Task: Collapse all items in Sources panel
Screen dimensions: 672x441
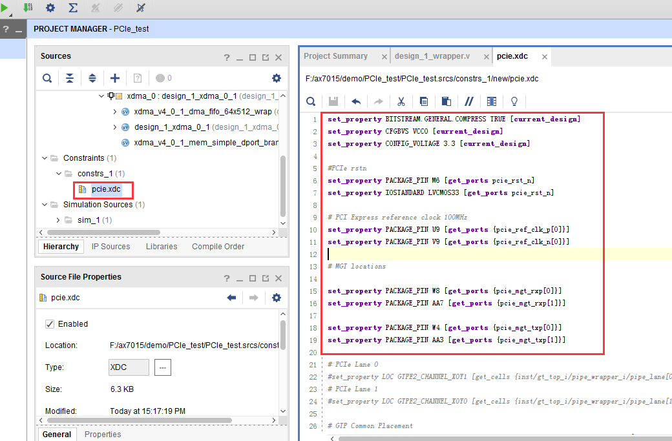Action: (x=69, y=78)
